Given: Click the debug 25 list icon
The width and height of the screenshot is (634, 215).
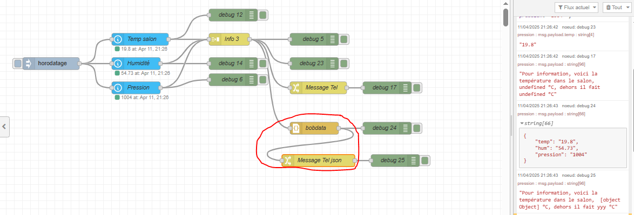Looking at the screenshot, I should (x=413, y=161).
